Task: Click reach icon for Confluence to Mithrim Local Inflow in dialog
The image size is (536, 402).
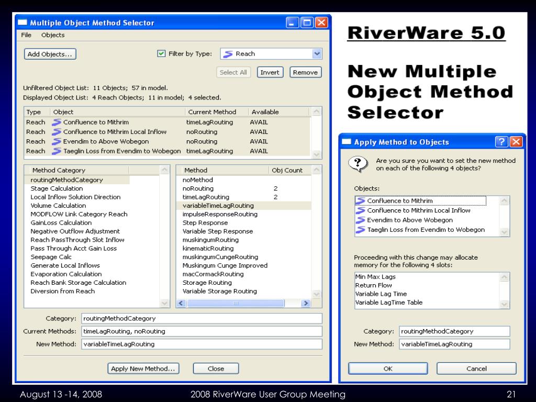Action: tap(360, 210)
